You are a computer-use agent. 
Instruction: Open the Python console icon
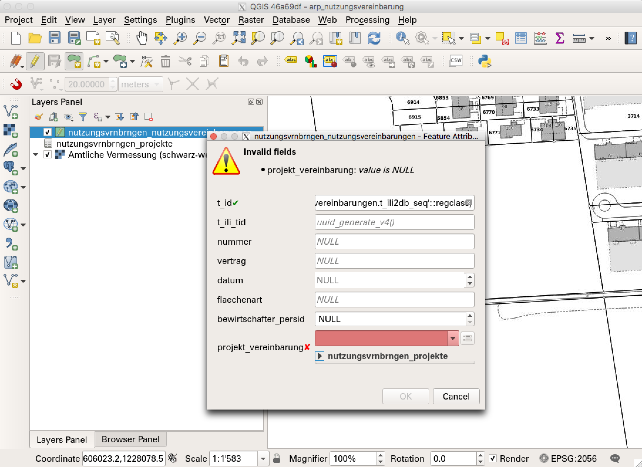coord(485,61)
